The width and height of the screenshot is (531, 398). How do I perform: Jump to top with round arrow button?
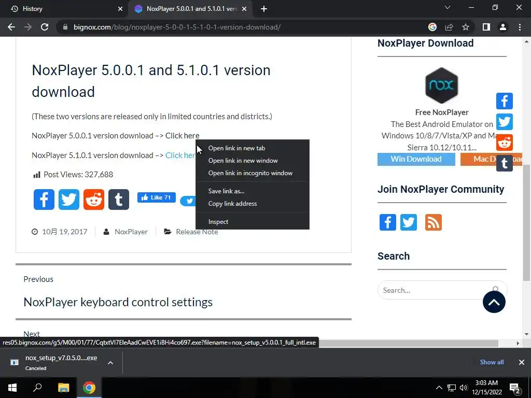494,302
